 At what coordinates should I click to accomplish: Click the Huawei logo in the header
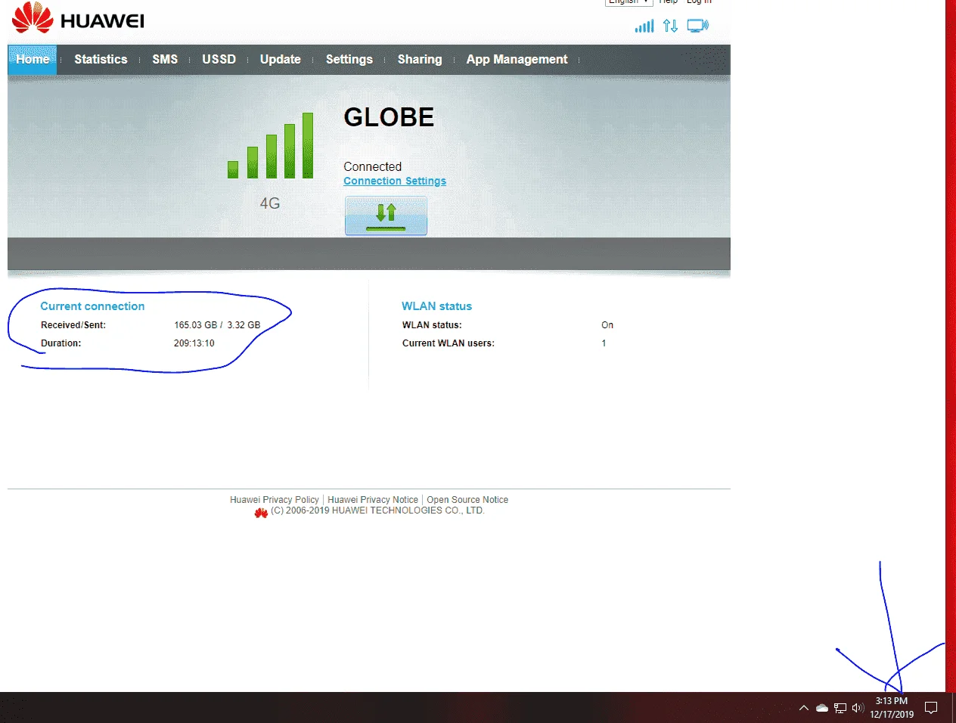tap(78, 19)
